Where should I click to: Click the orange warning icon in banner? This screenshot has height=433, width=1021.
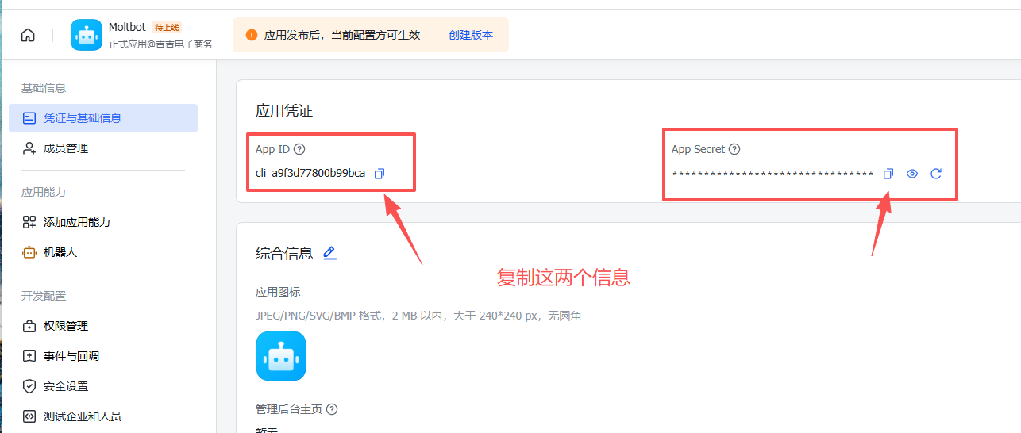coord(252,35)
